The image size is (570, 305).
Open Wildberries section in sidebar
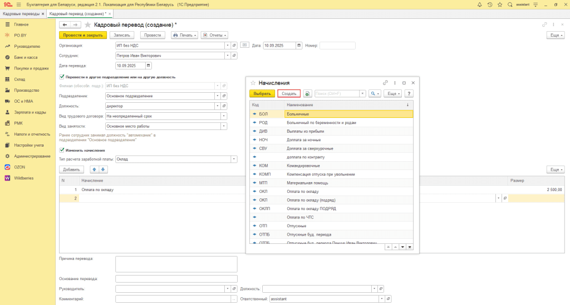(23, 178)
